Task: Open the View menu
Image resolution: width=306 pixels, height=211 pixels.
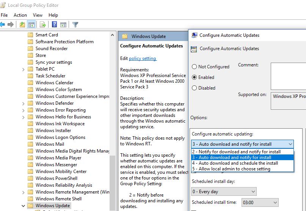Action: pos(38,15)
